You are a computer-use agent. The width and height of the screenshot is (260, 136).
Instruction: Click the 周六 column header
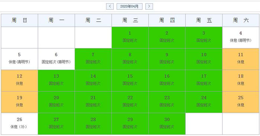pos(241,20)
